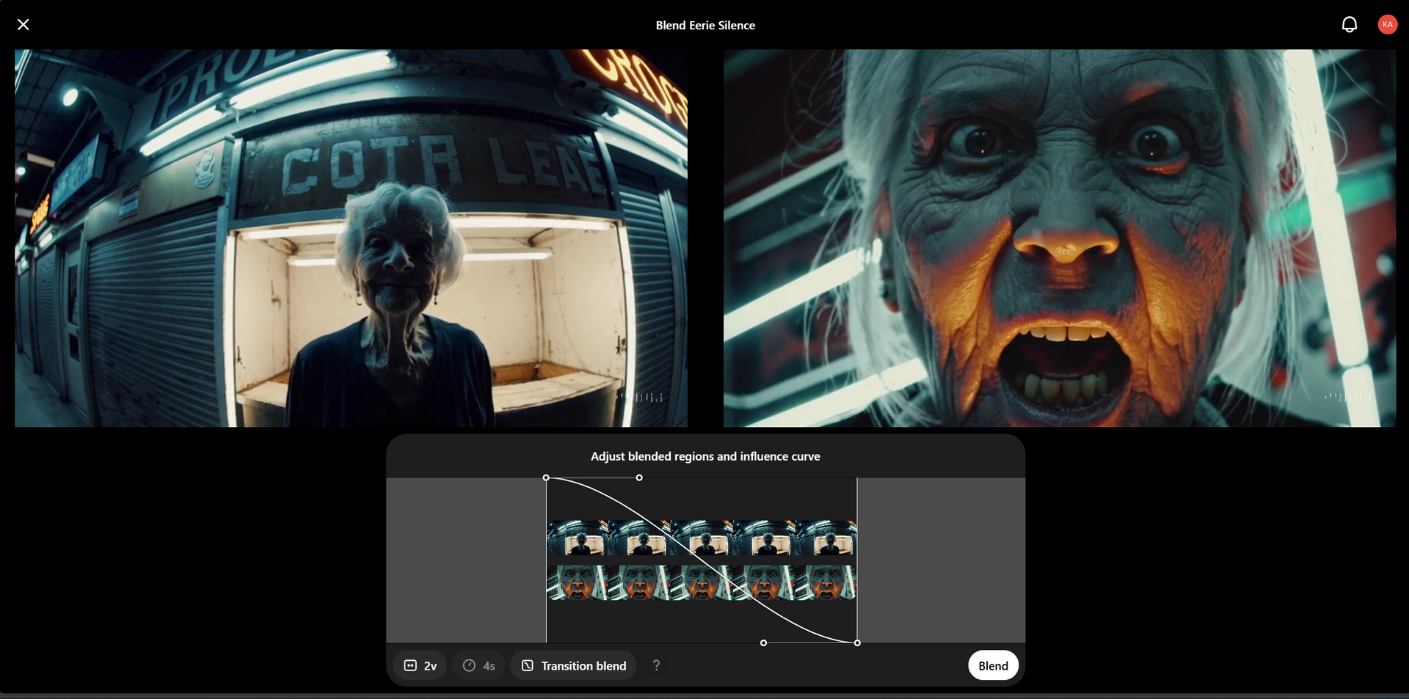Select the top curve control handle
Image resolution: width=1409 pixels, height=699 pixels.
tap(639, 477)
